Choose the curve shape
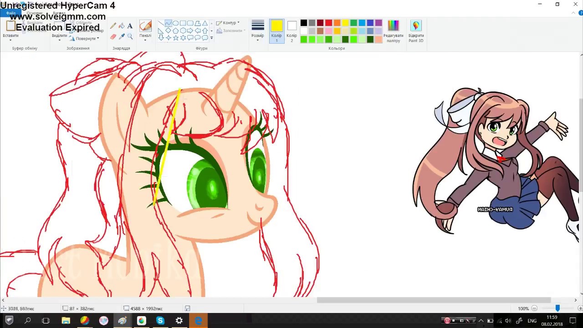The height and width of the screenshot is (328, 583). point(168,23)
